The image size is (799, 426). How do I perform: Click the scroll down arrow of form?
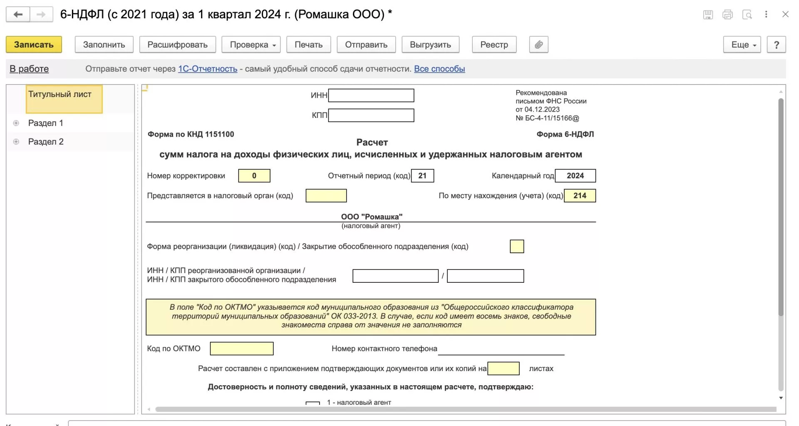point(781,398)
